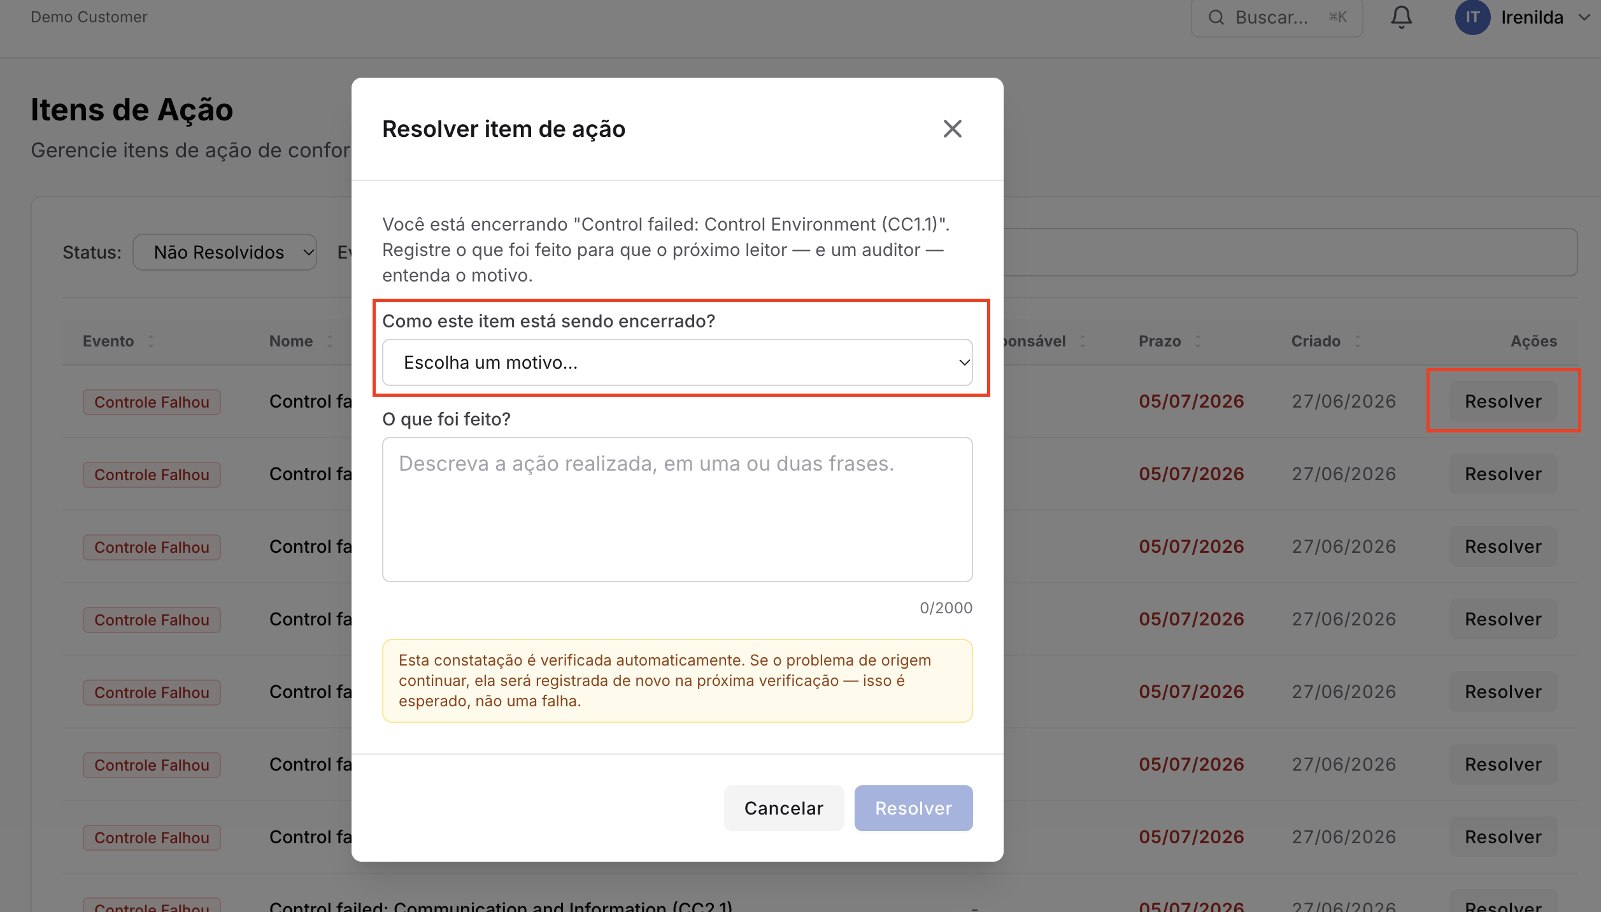Click the 0/2000 character counter
The width and height of the screenshot is (1601, 912).
(x=946, y=608)
